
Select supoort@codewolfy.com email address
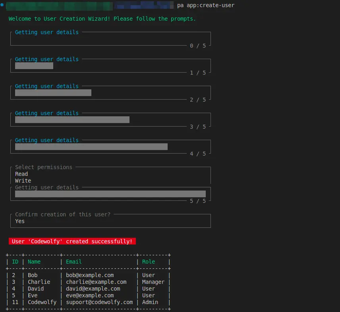coord(98,302)
